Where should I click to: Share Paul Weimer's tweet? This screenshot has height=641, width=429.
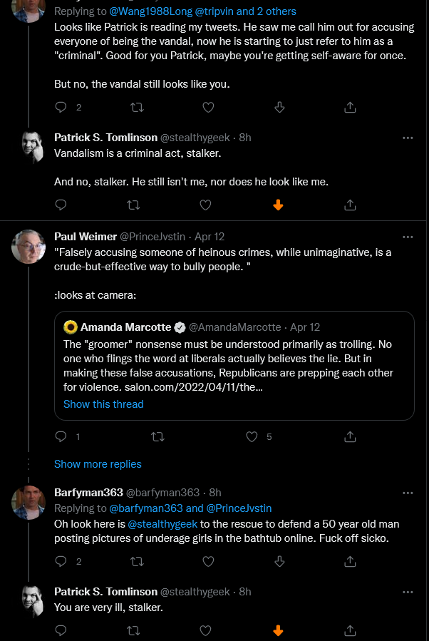coord(350,436)
